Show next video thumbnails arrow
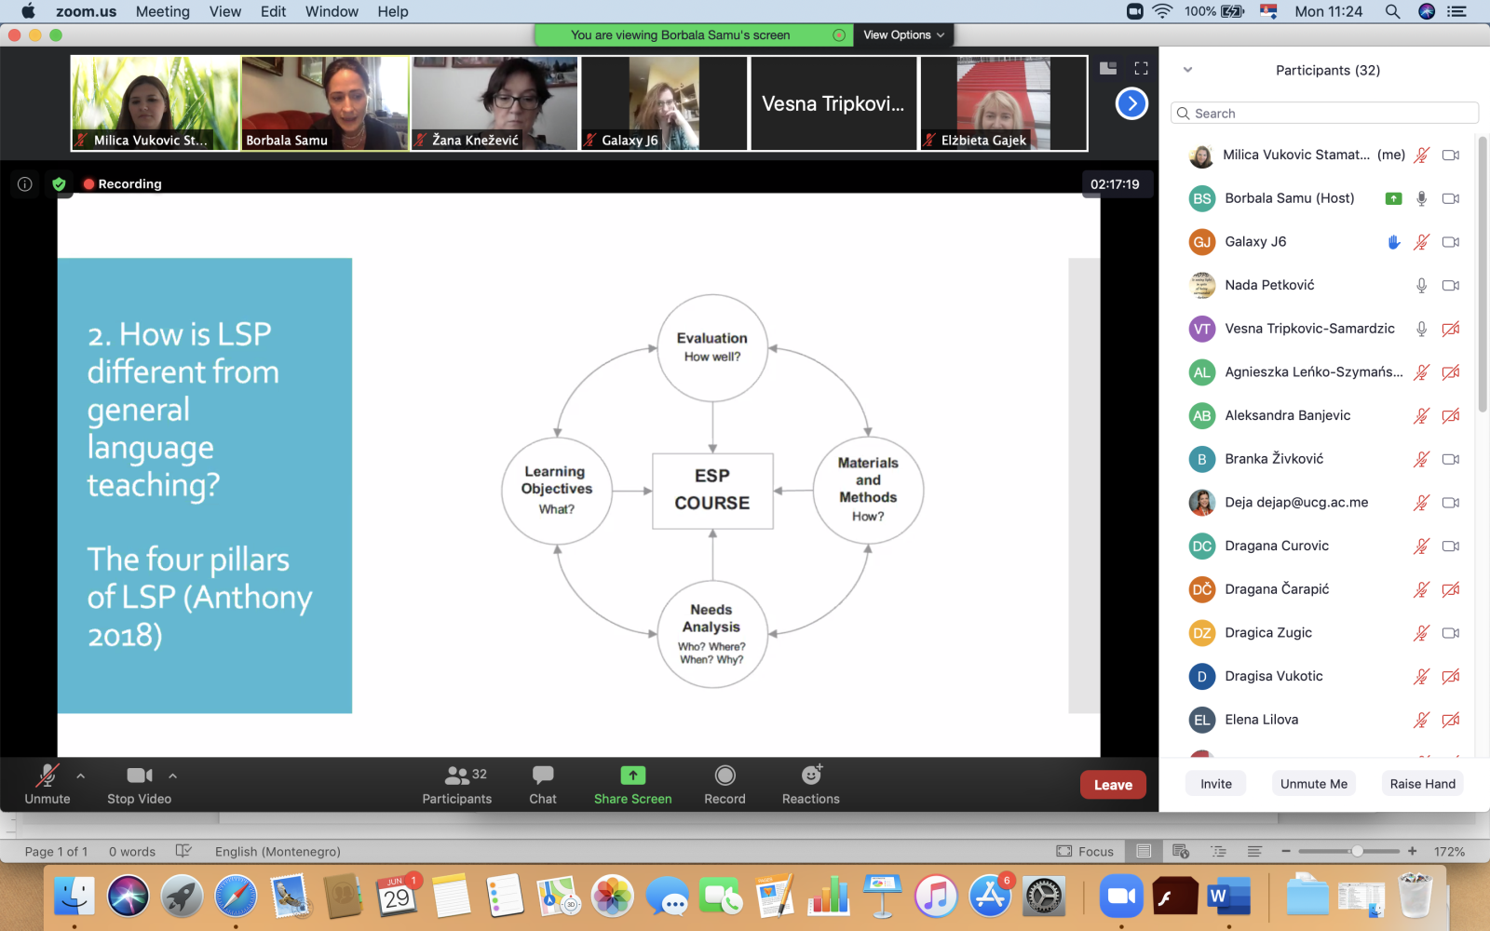This screenshot has height=931, width=1490. pos(1131,103)
